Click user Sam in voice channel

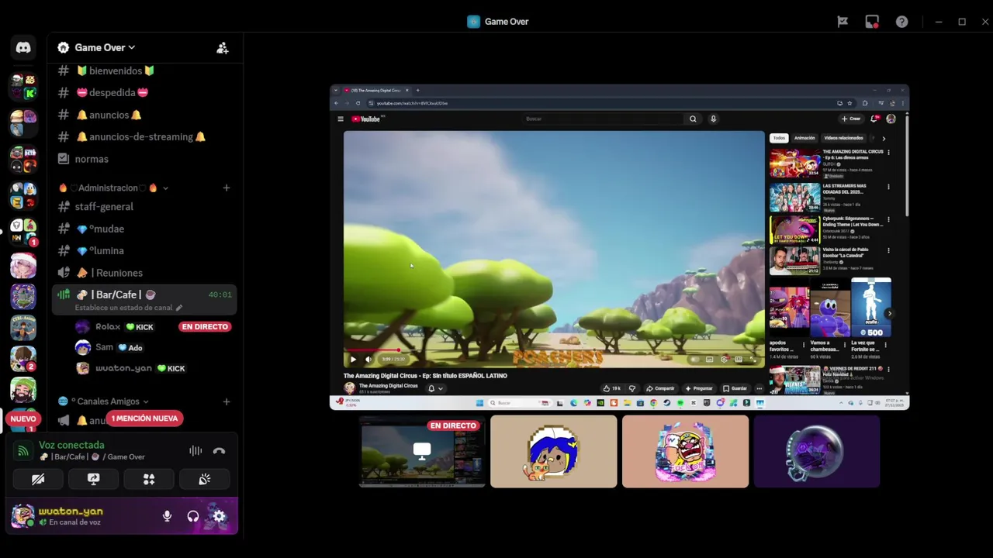point(110,347)
